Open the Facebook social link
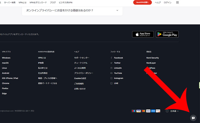Viewport: 200px width, 123px height. pos(118,58)
